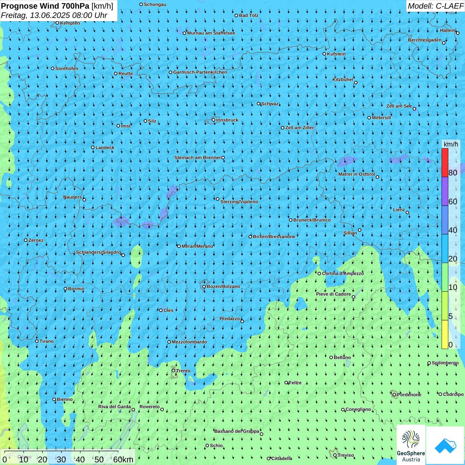Click the 'Schlanders/Silandro' label
465x465 pixels.
[98, 252]
